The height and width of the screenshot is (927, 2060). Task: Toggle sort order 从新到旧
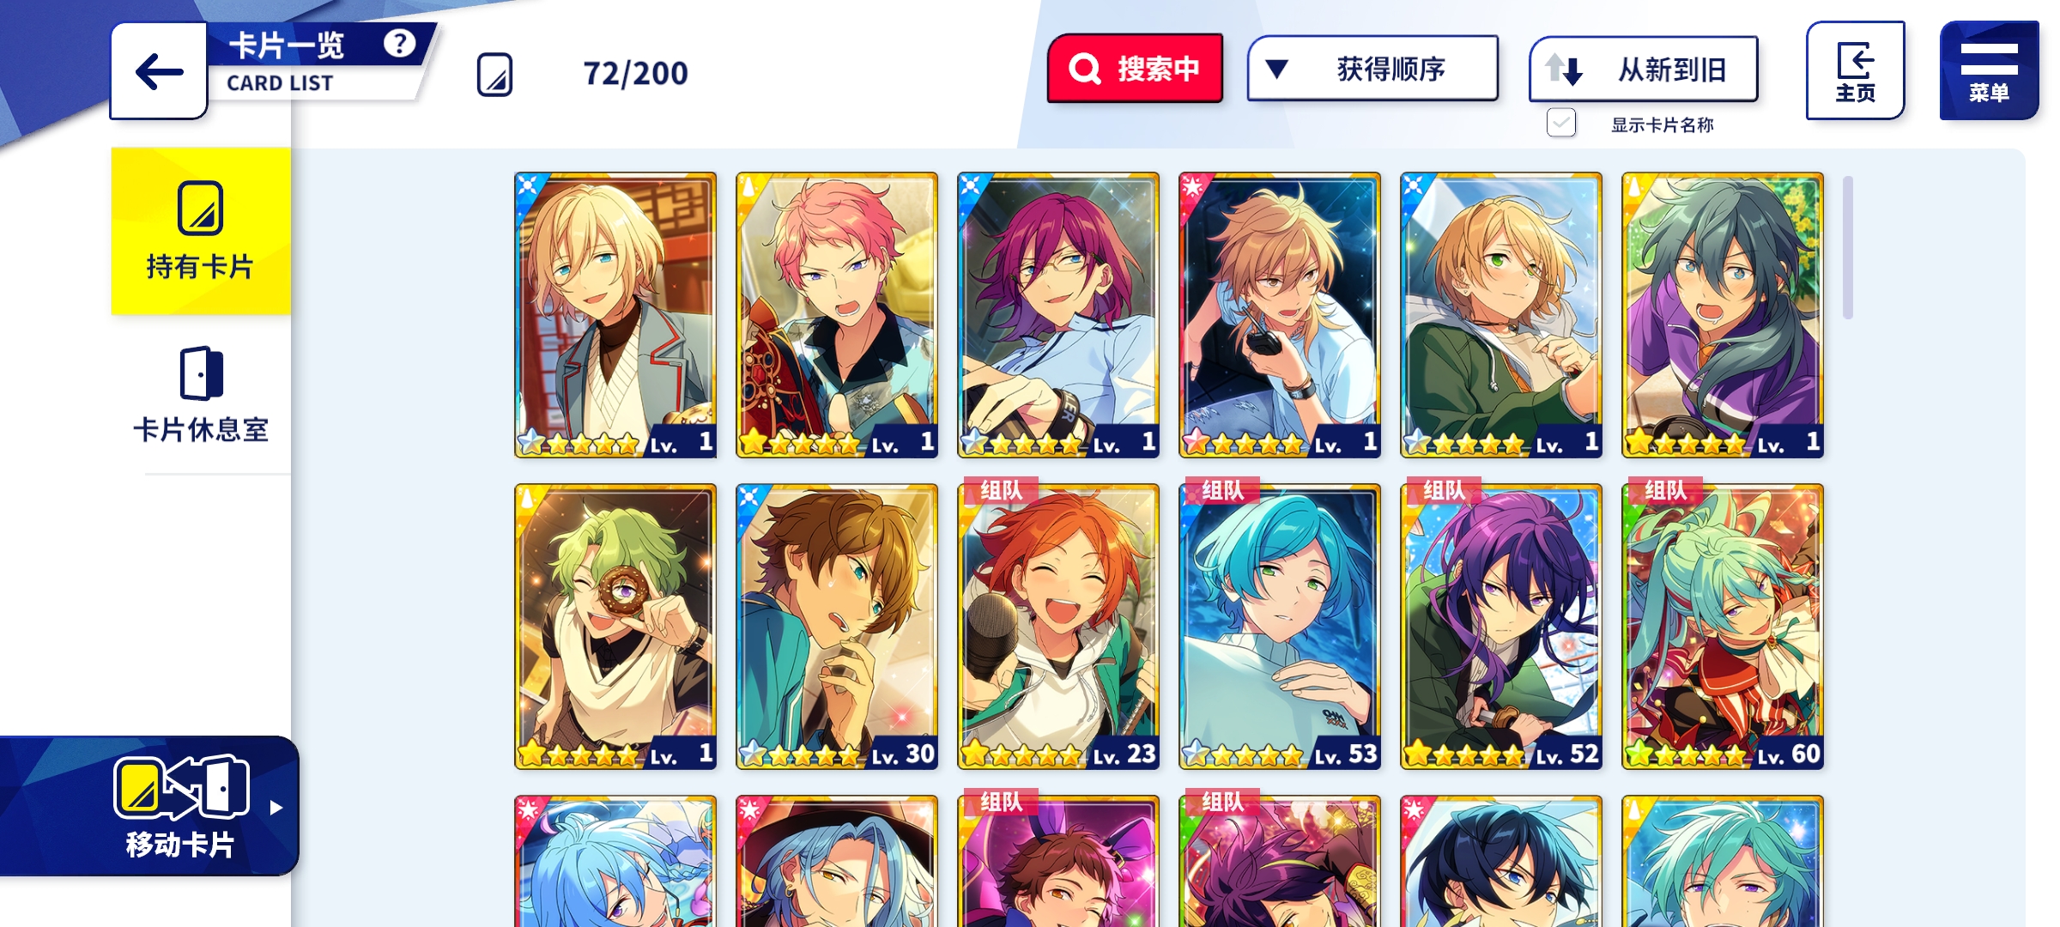(x=1643, y=70)
